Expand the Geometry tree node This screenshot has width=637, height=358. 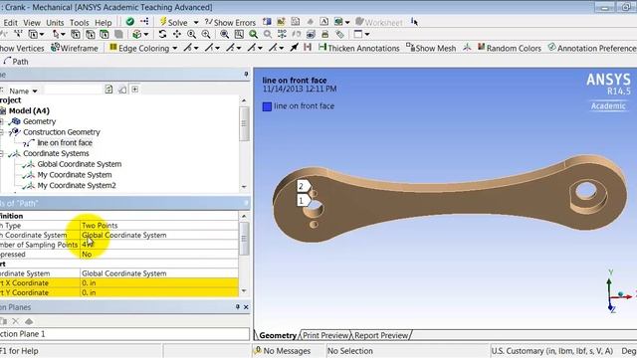2,121
